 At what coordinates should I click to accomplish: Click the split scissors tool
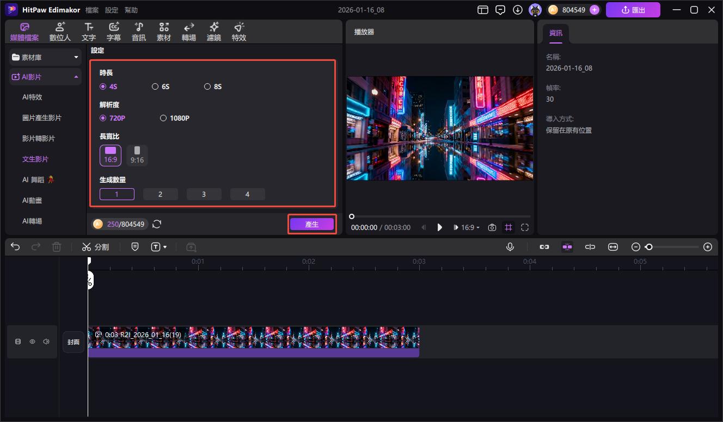[95, 247]
